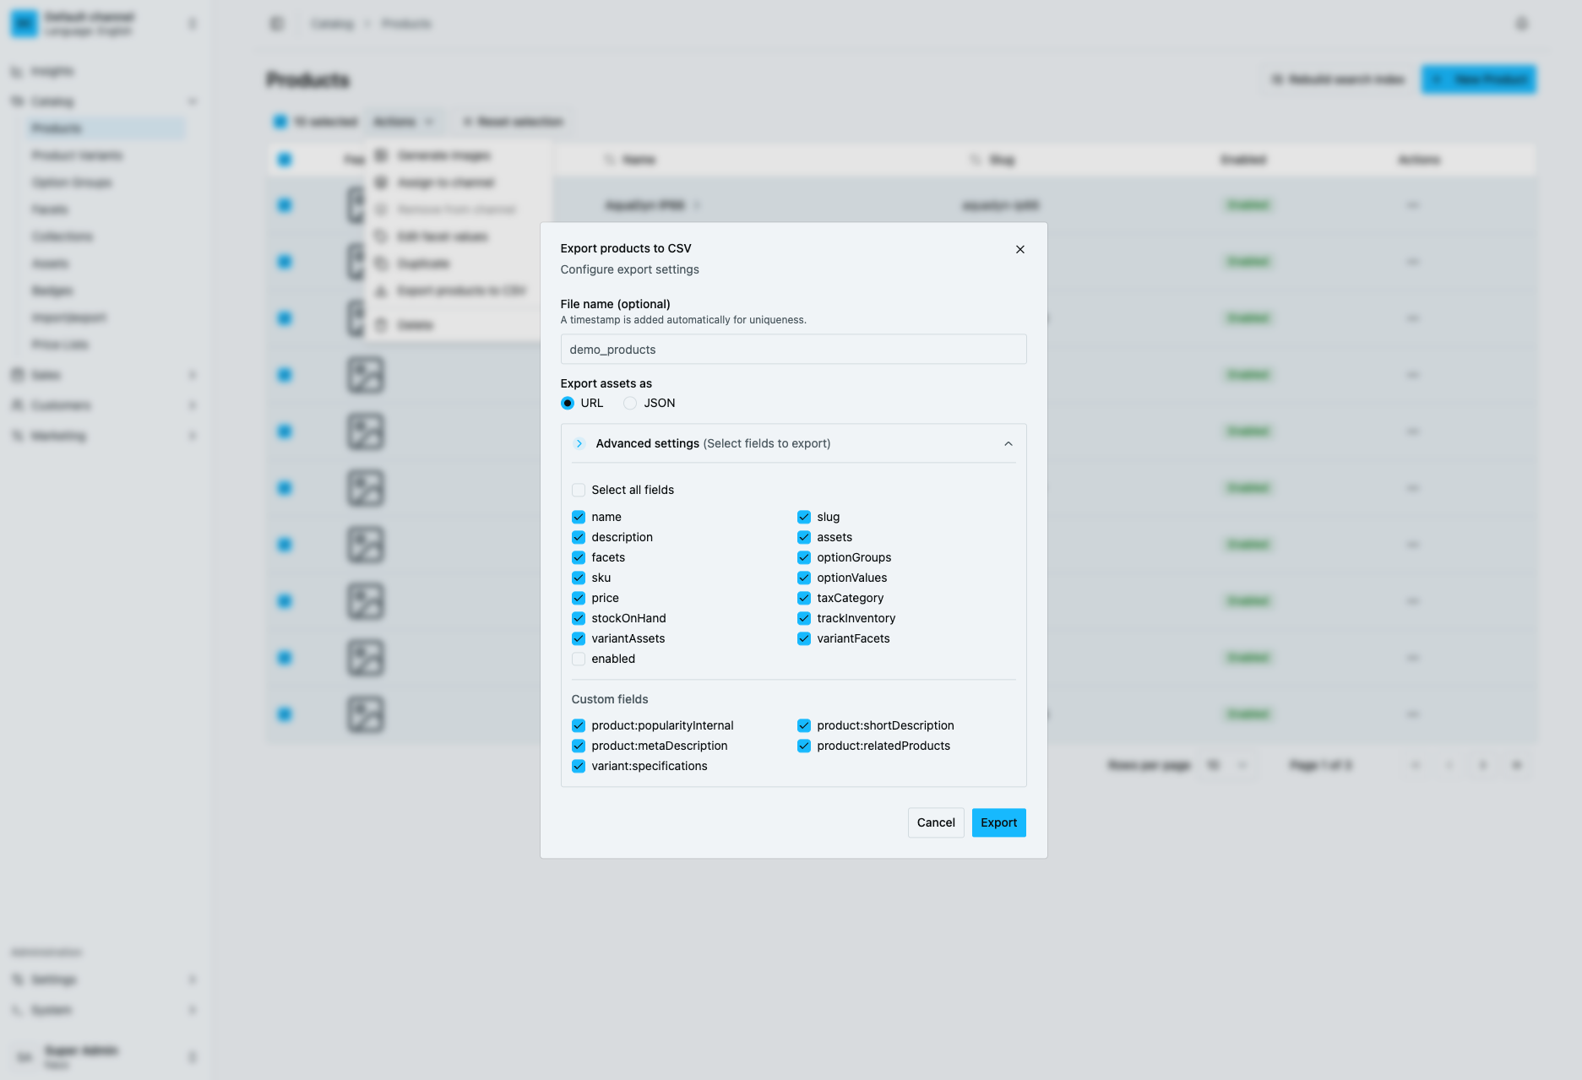Uncheck product:shortDescription custom field
The width and height of the screenshot is (1582, 1080).
click(x=804, y=725)
